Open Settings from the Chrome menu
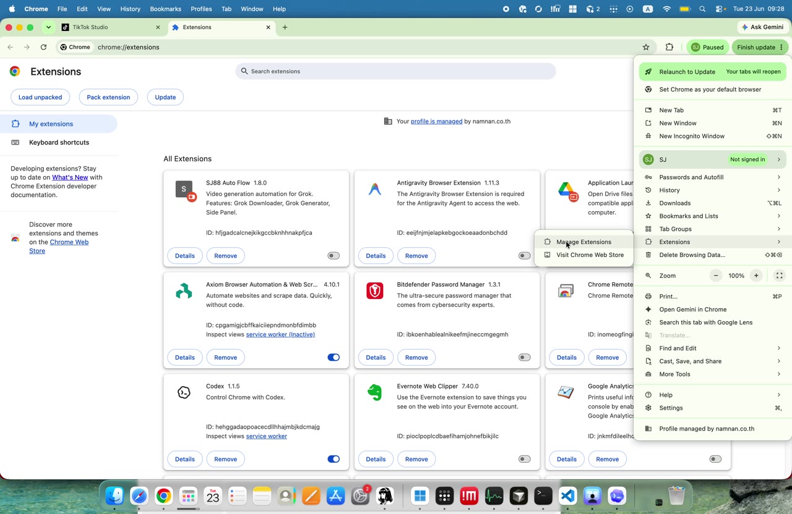 713,408
